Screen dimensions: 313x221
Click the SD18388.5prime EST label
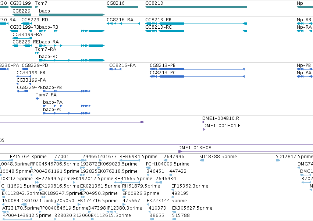coord(218,157)
